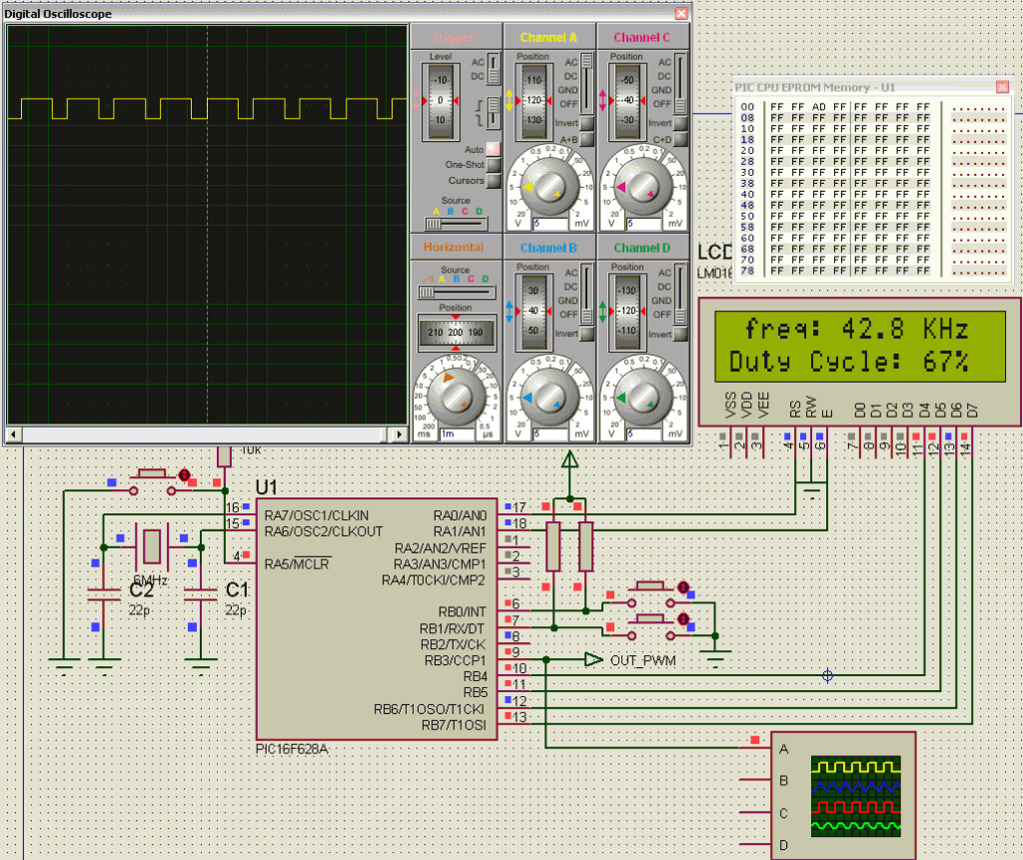Image resolution: width=1023 pixels, height=860 pixels.
Task: Toggle Channel A Invert button
Action: 586,123
